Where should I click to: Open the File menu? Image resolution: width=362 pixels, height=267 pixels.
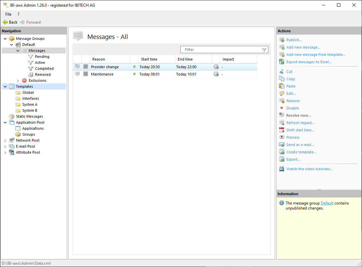coord(8,14)
